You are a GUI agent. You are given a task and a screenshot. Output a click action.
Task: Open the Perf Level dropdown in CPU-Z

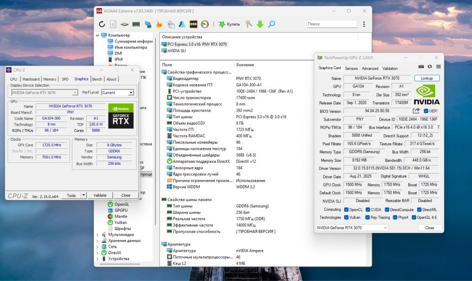point(118,92)
